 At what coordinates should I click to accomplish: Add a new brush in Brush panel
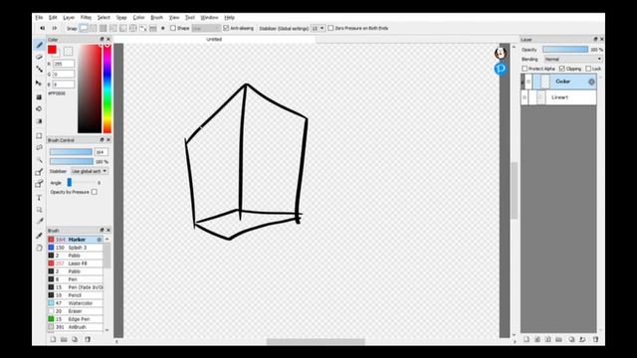coord(53,339)
